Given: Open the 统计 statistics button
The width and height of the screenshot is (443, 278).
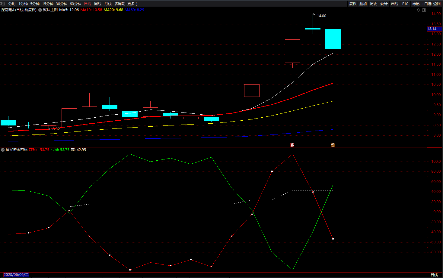Looking at the screenshot, I should 384,4.
